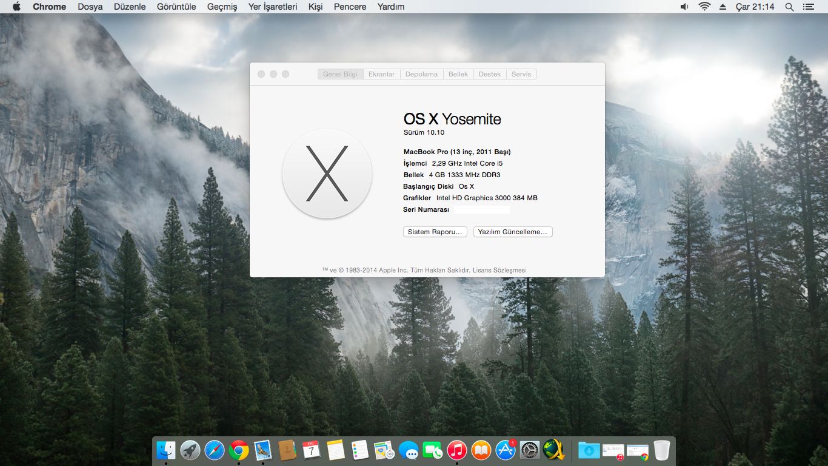Image resolution: width=828 pixels, height=466 pixels.
Task: Open Notification Center list icon
Action: click(808, 7)
